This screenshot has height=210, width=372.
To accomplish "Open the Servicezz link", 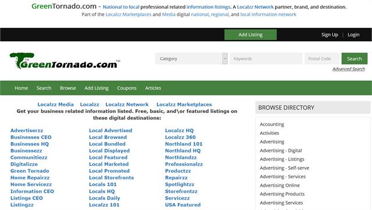I will [177, 198].
